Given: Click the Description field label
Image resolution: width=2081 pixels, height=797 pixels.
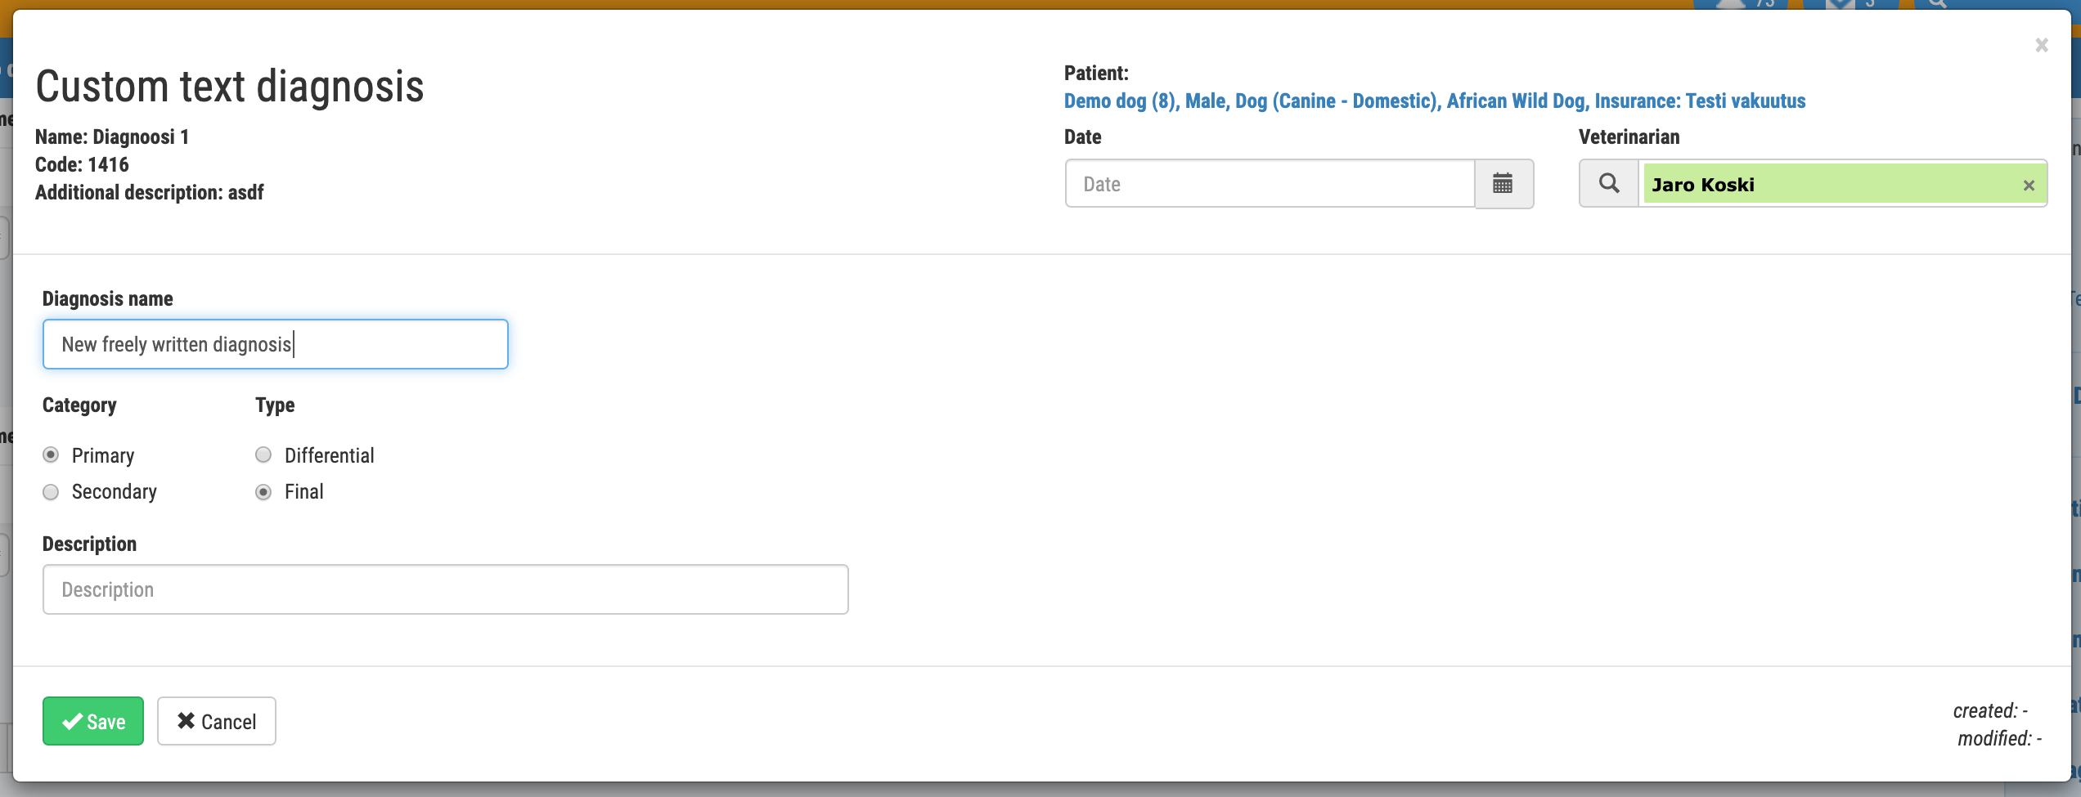Looking at the screenshot, I should 90,544.
